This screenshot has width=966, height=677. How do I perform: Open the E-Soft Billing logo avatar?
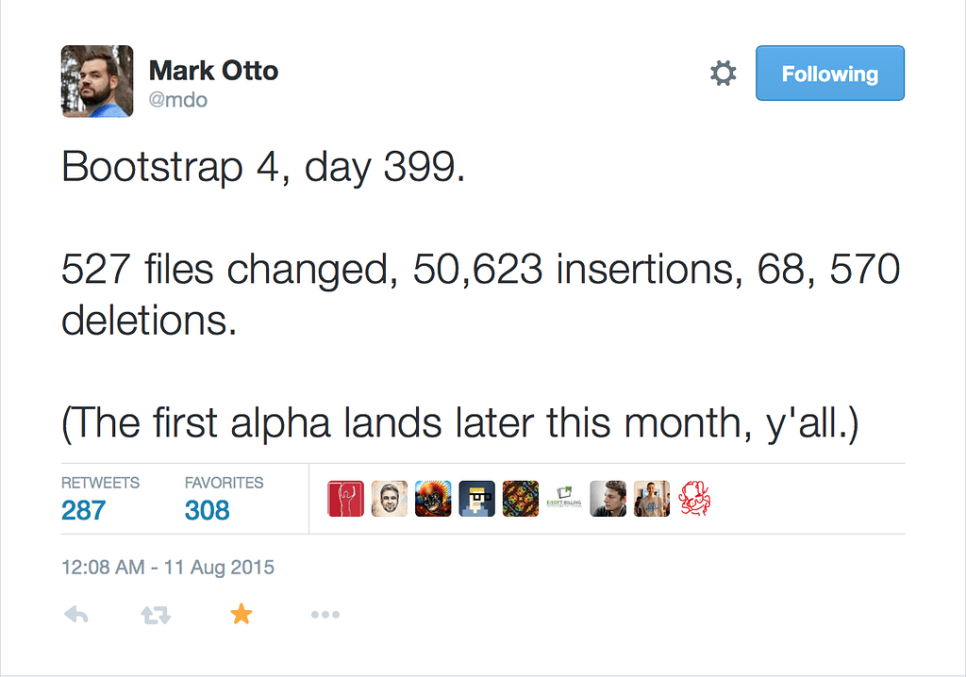pyautogui.click(x=564, y=499)
